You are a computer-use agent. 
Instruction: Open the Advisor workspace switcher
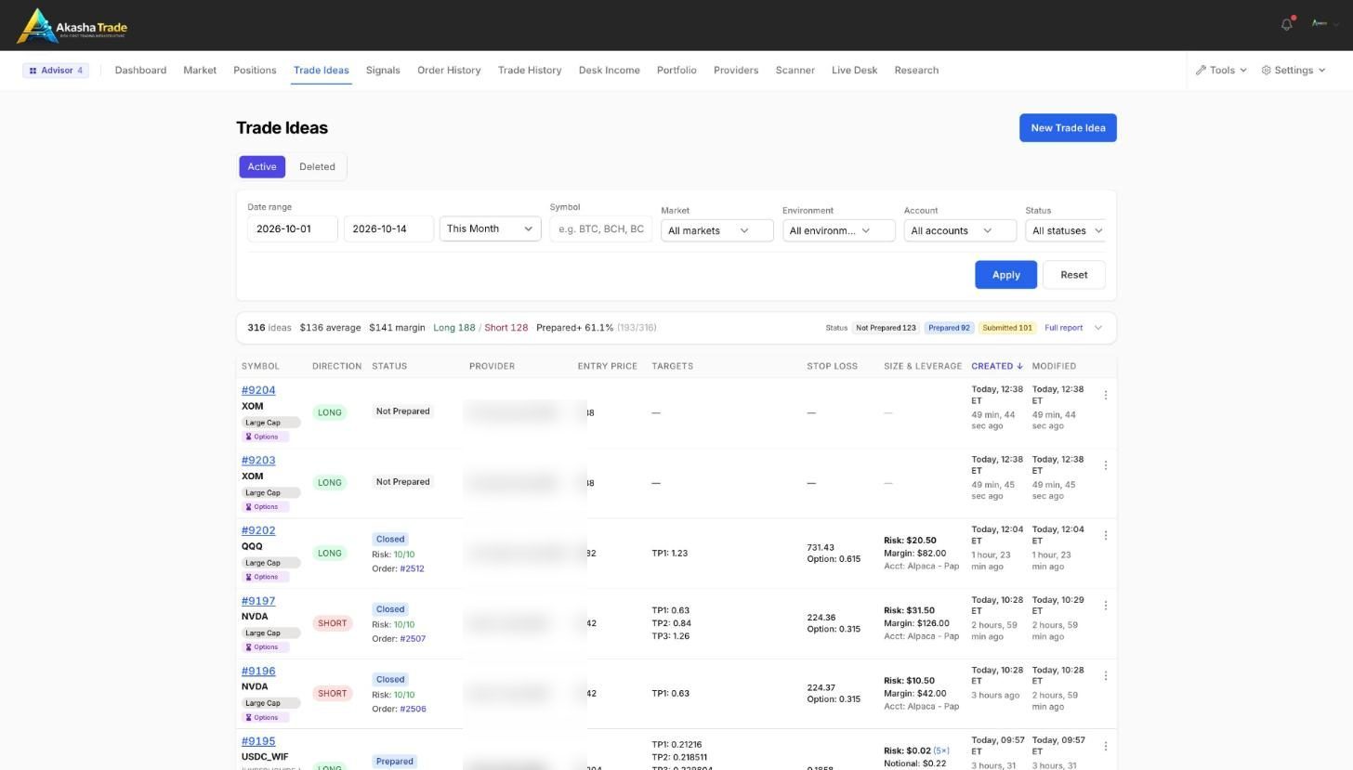coord(56,71)
